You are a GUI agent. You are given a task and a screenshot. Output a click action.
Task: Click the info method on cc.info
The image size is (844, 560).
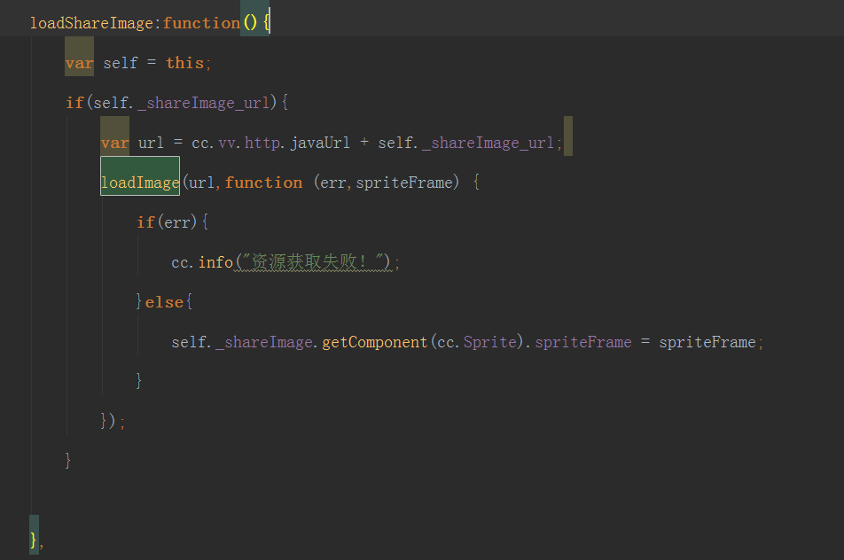(x=215, y=262)
